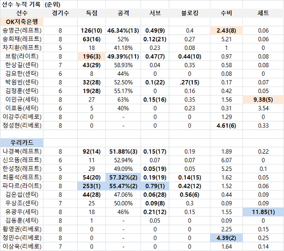Viewport: 284px width, 251px height.
Task: Click the 51.88%(3) attack cell
Action: (123, 152)
